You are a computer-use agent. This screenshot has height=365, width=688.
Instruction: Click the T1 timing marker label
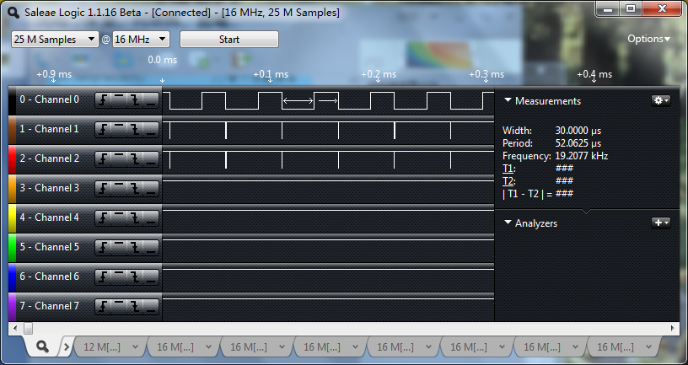[x=508, y=169]
